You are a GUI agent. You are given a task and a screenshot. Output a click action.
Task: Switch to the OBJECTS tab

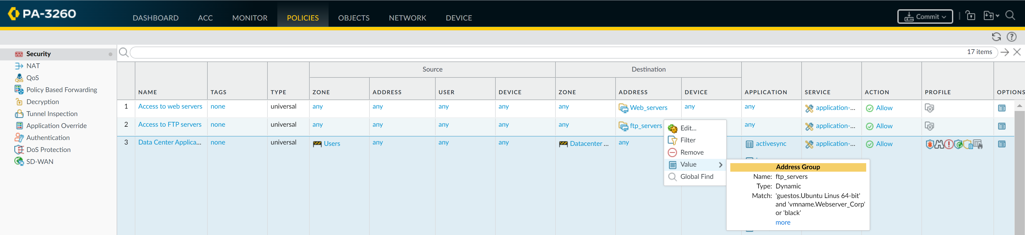click(353, 18)
